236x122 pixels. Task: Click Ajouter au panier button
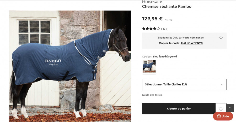pos(179,109)
